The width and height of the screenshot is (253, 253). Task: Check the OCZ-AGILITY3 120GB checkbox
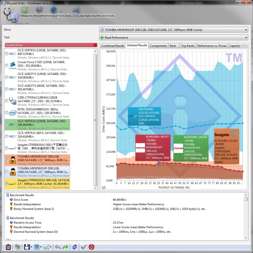tap(7, 77)
